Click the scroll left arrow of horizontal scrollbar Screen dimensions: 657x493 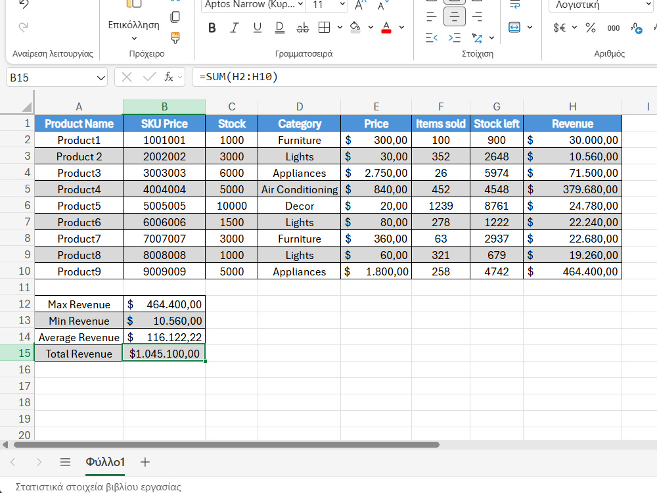5,445
